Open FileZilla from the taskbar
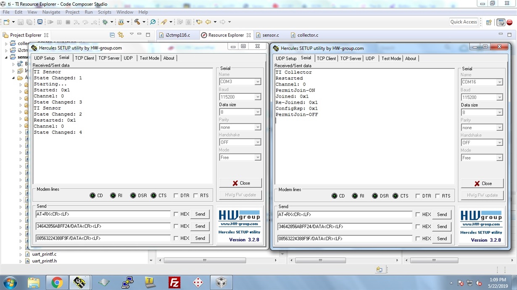517x290 pixels. point(174,282)
